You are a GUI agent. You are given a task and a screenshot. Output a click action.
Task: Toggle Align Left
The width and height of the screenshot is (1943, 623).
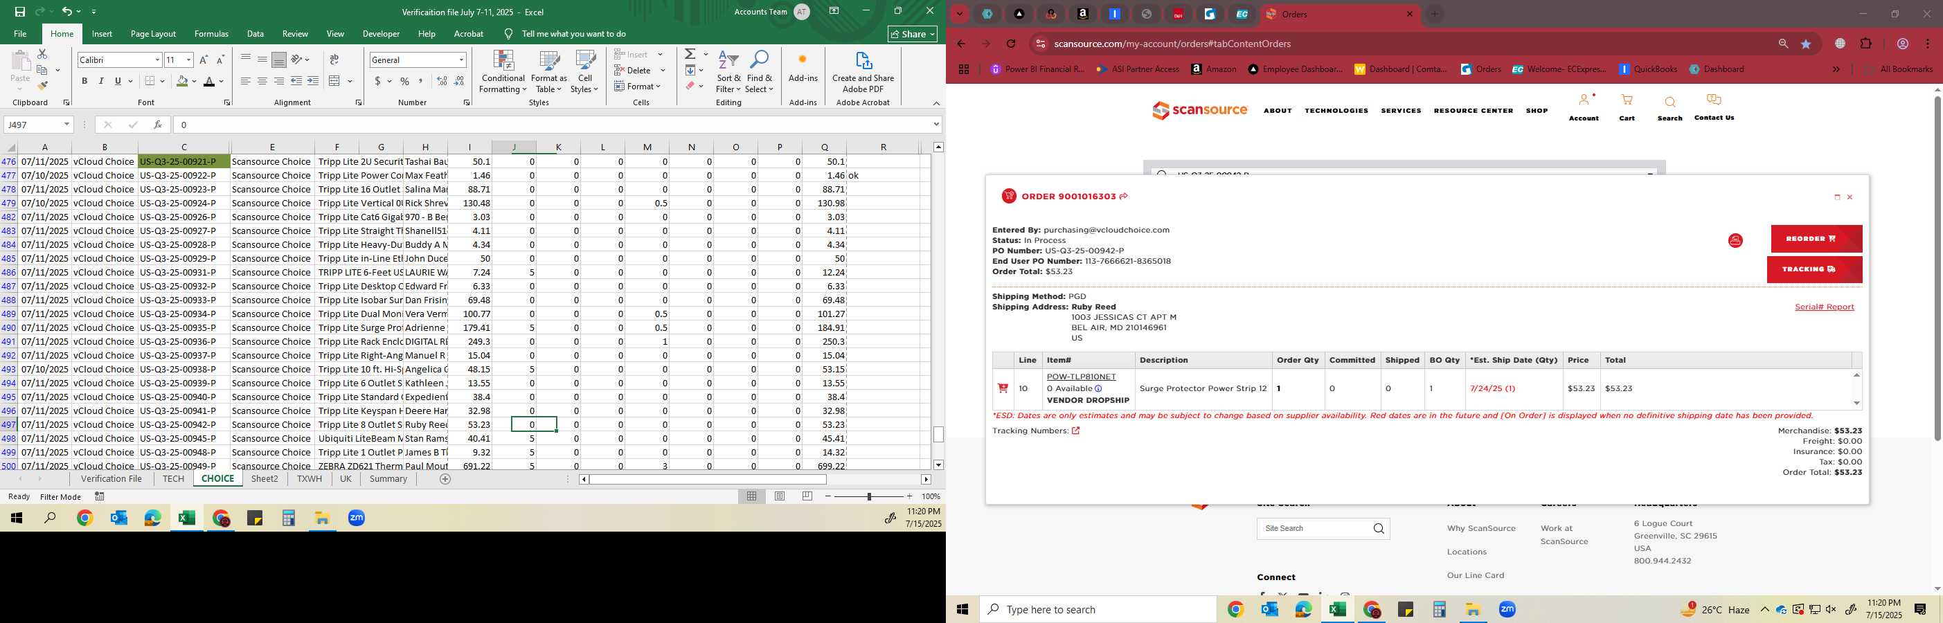coord(245,81)
